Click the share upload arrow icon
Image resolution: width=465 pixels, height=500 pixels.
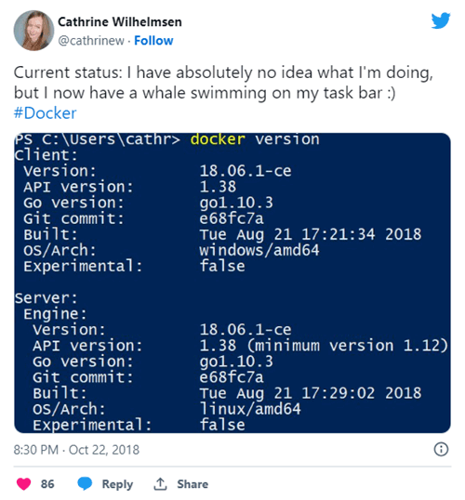point(160,484)
